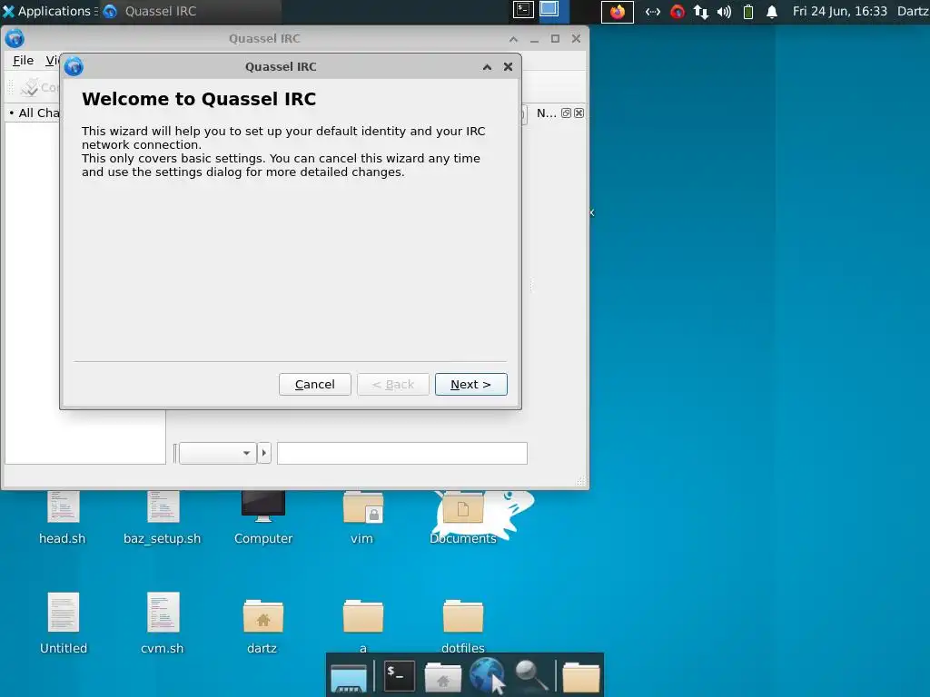Viewport: 930px width, 697px height.
Task: Expand the formatting arrow beside the nick box
Action: pos(264,453)
